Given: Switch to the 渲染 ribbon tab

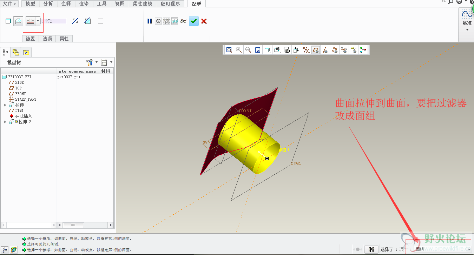Looking at the screenshot, I should 84,4.
